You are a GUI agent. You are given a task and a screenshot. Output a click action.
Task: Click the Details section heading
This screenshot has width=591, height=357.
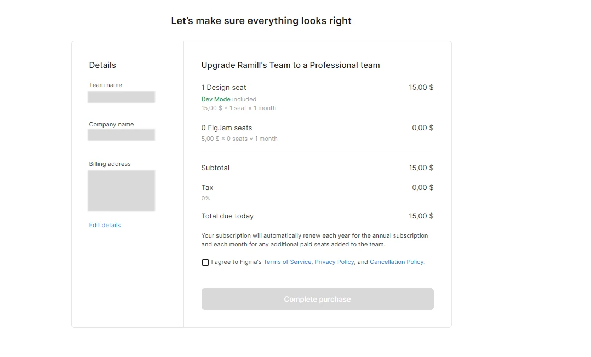coord(102,65)
